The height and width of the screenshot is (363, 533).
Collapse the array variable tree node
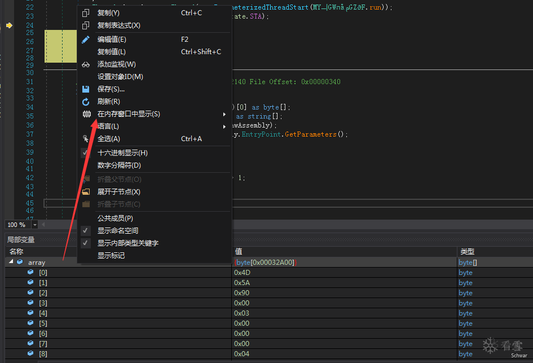click(x=11, y=261)
